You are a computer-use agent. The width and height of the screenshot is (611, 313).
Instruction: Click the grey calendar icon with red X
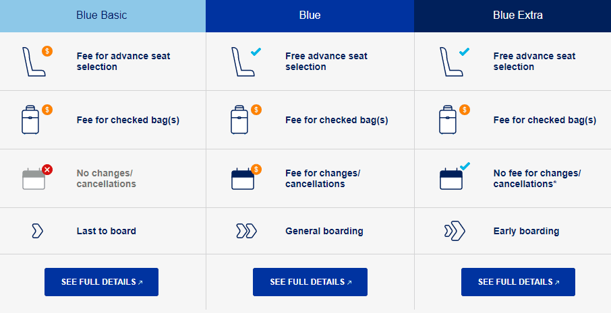pos(37,177)
